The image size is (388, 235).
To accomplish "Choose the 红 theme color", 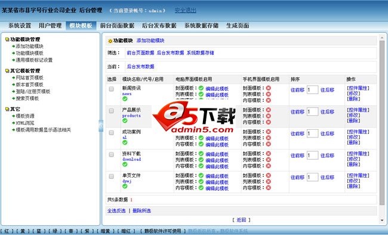I will [x=7, y=231].
